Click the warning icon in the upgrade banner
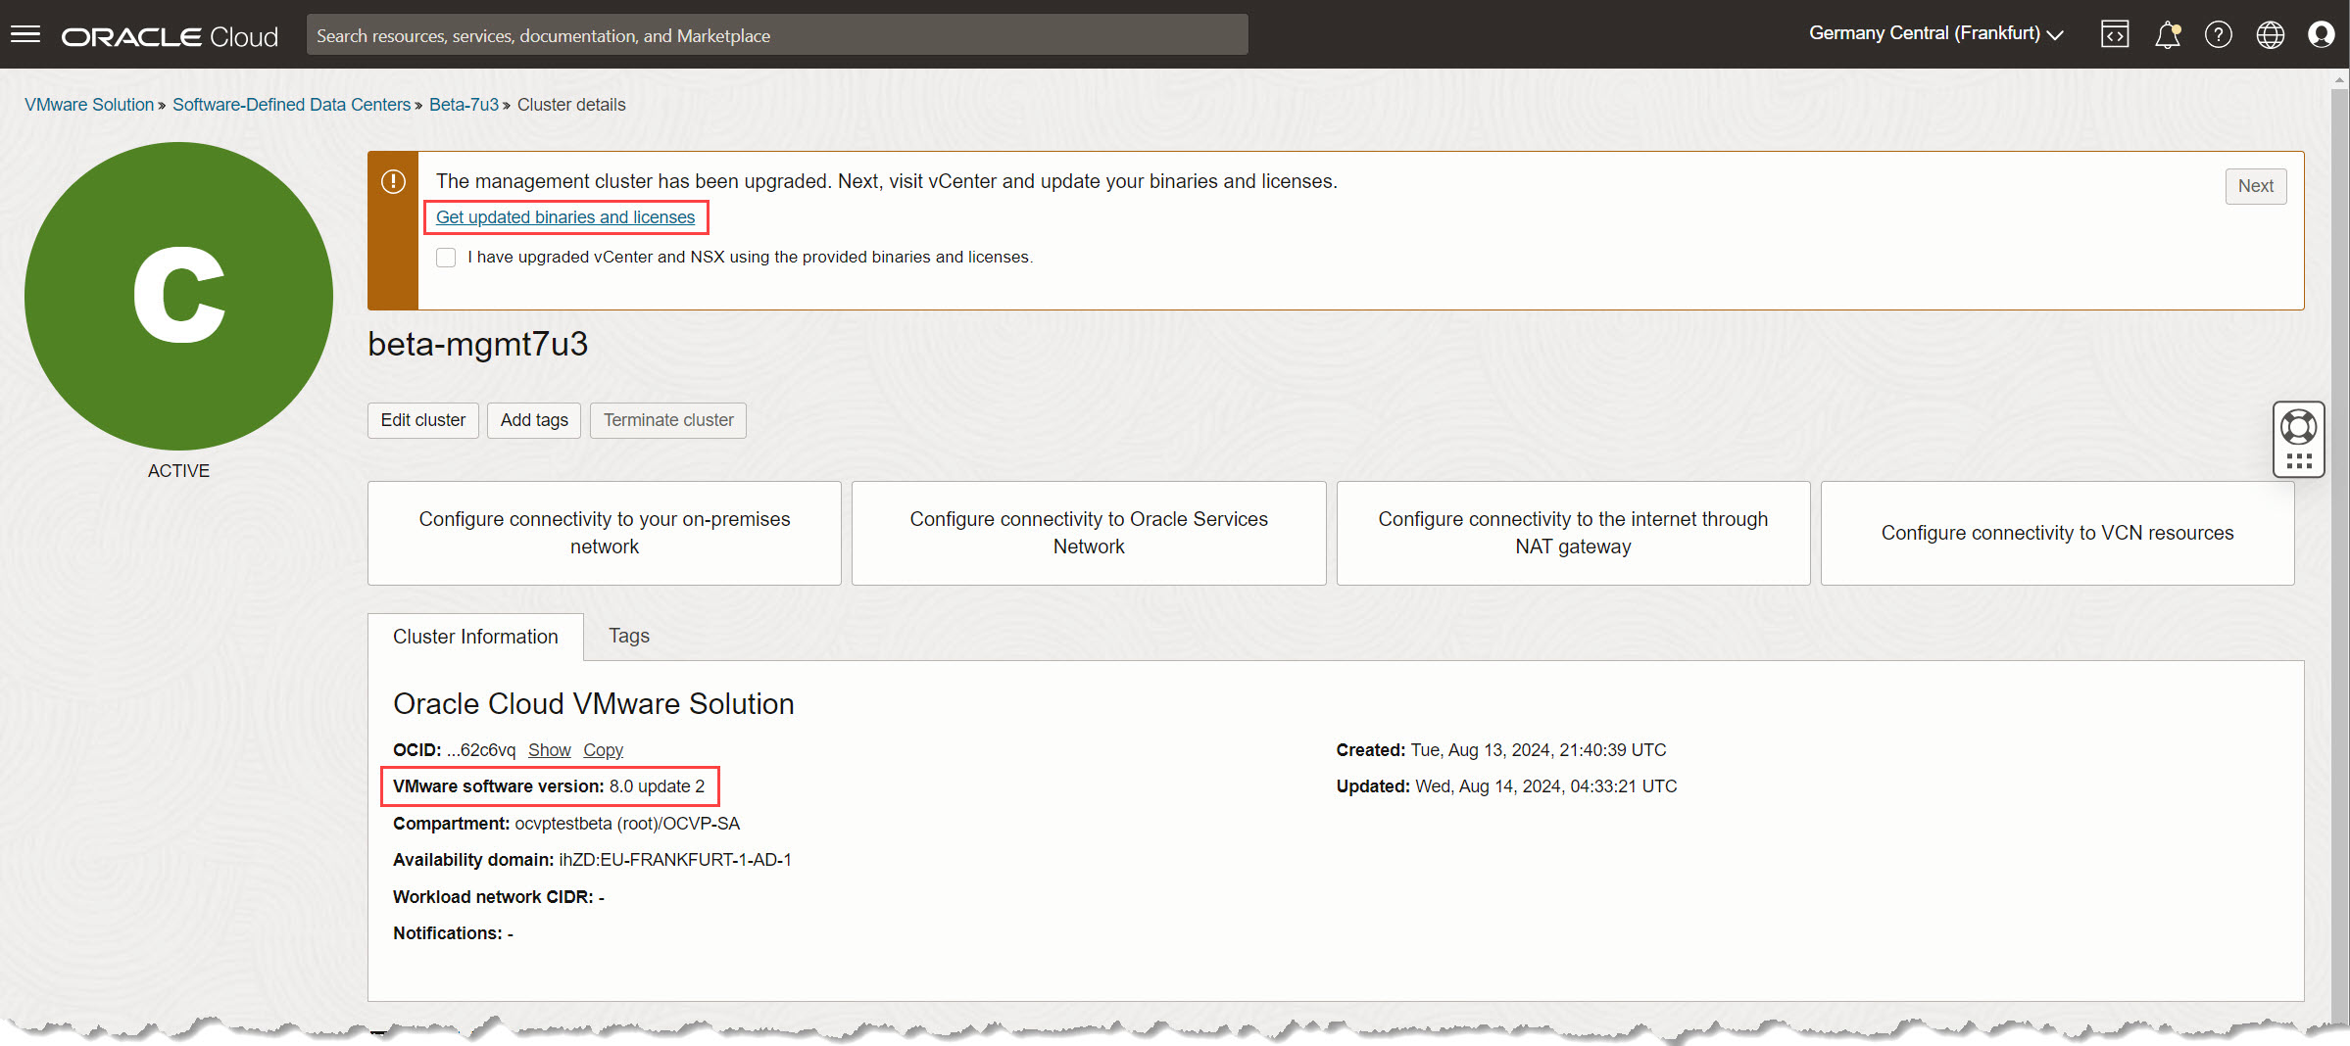The image size is (2350, 1046). [393, 181]
